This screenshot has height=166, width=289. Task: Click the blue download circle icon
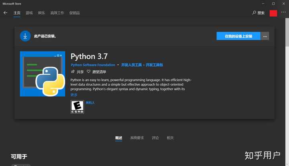[x=25, y=36]
